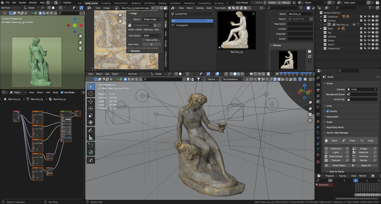The height and width of the screenshot is (204, 381).
Task: Open Render properties tab
Action: pos(318,85)
